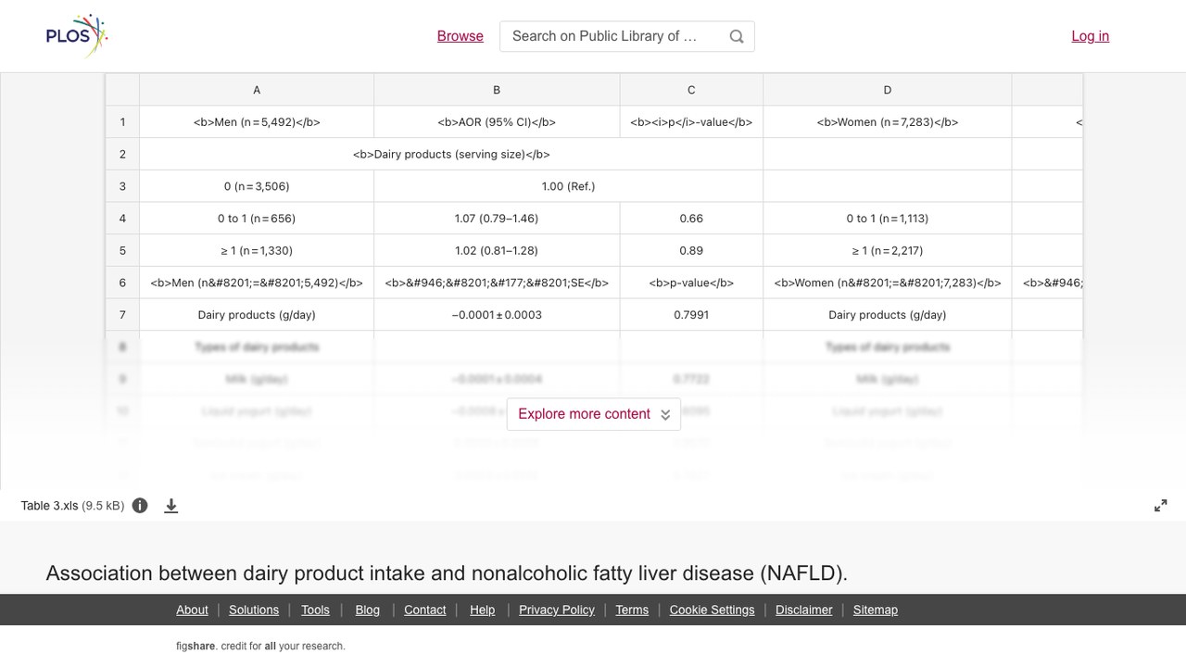This screenshot has width=1186, height=667.
Task: Select column A header
Action: [x=257, y=90]
